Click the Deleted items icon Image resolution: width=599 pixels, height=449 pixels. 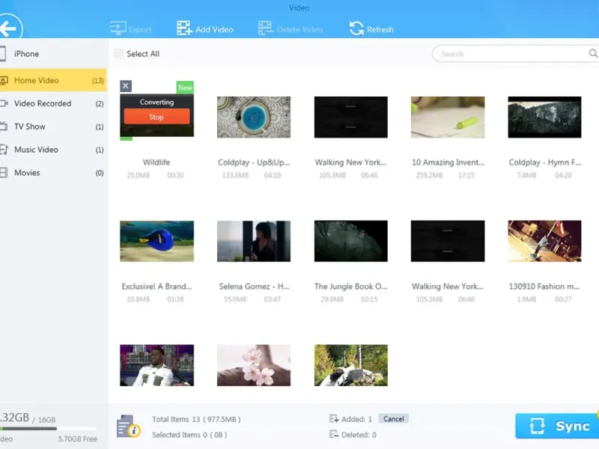[x=334, y=435]
